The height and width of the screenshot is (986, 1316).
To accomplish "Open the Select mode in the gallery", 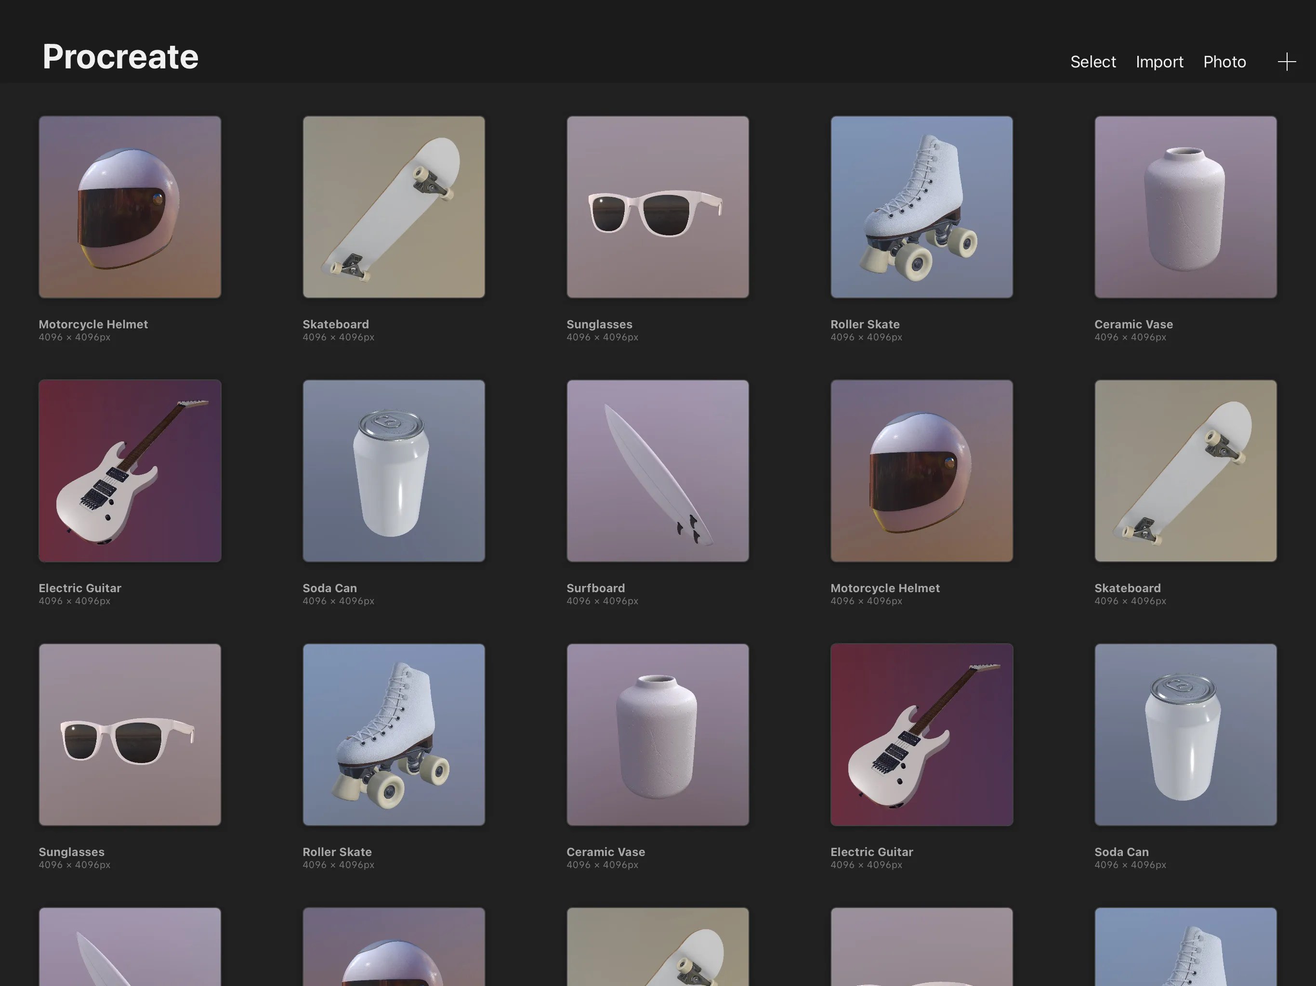I will [x=1092, y=61].
